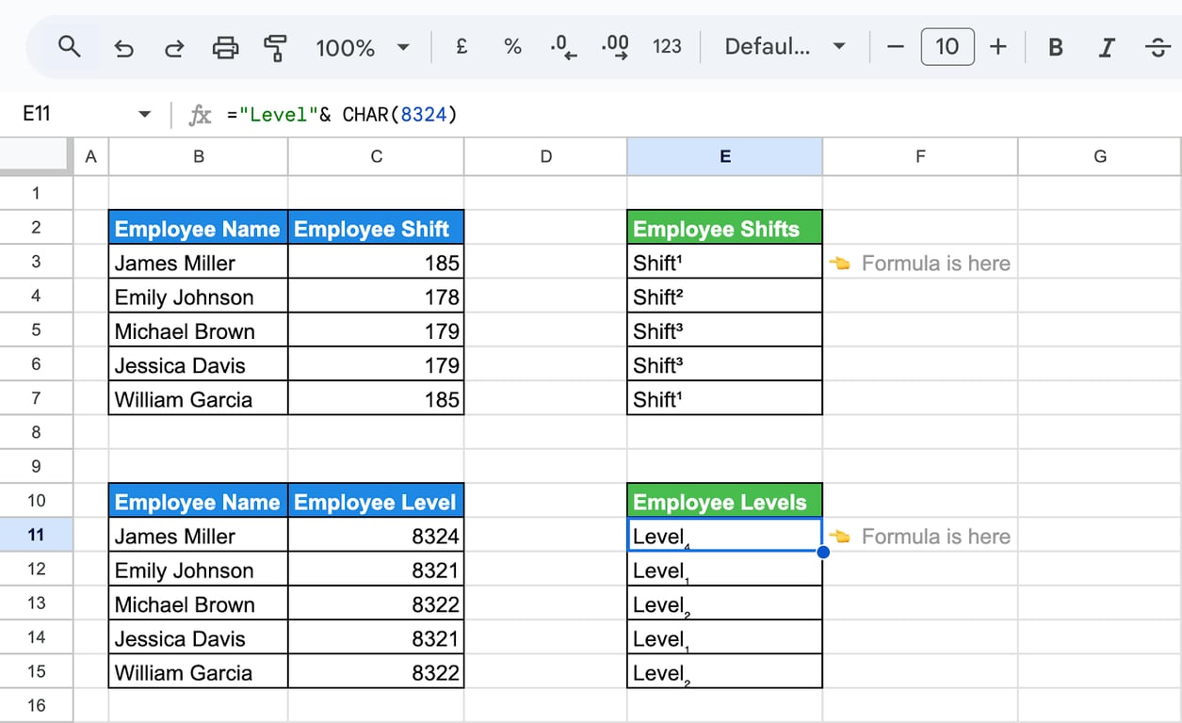The image size is (1182, 723).
Task: Select column C header
Action: click(x=376, y=157)
